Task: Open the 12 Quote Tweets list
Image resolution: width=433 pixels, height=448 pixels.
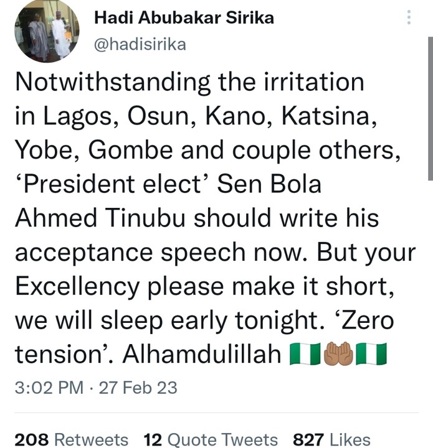Action: [x=211, y=439]
